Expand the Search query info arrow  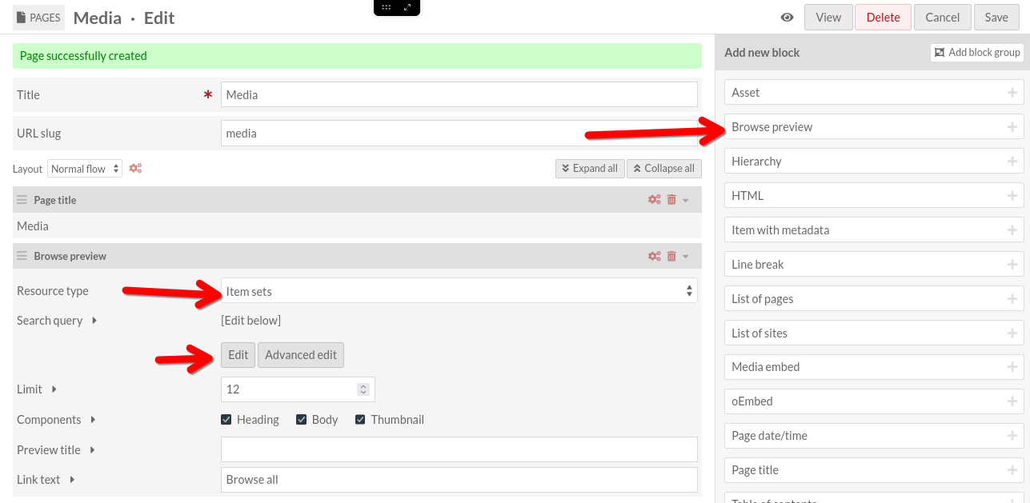pyautogui.click(x=94, y=321)
